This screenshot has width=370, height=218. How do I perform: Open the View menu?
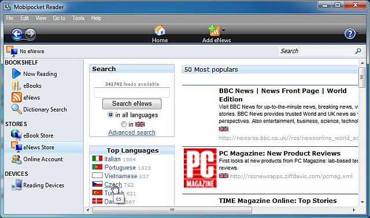(x=40, y=18)
